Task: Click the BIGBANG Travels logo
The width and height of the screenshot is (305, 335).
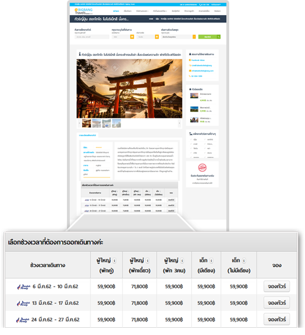Action: (x=84, y=11)
